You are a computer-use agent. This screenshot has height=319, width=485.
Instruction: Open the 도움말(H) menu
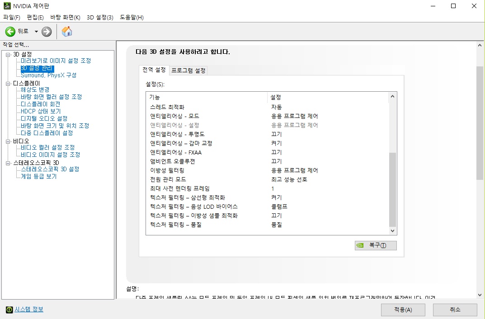click(132, 17)
